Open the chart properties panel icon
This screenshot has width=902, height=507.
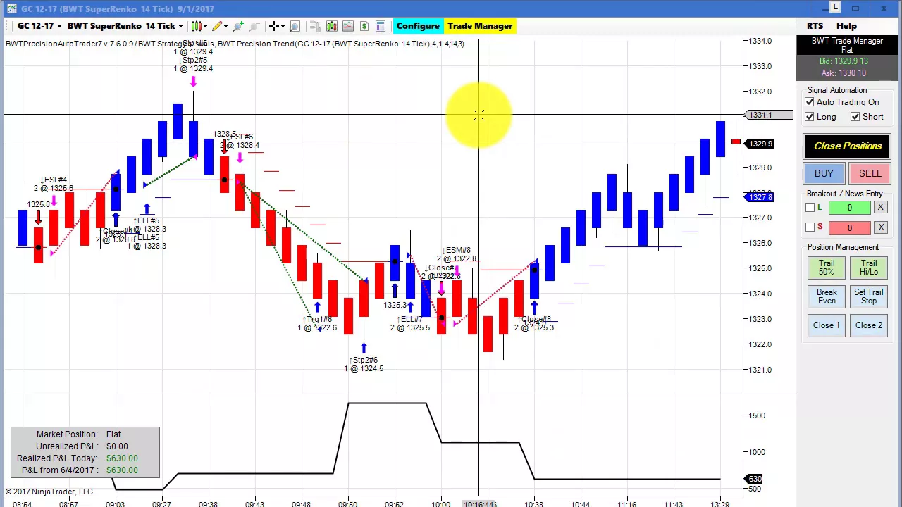[381, 26]
